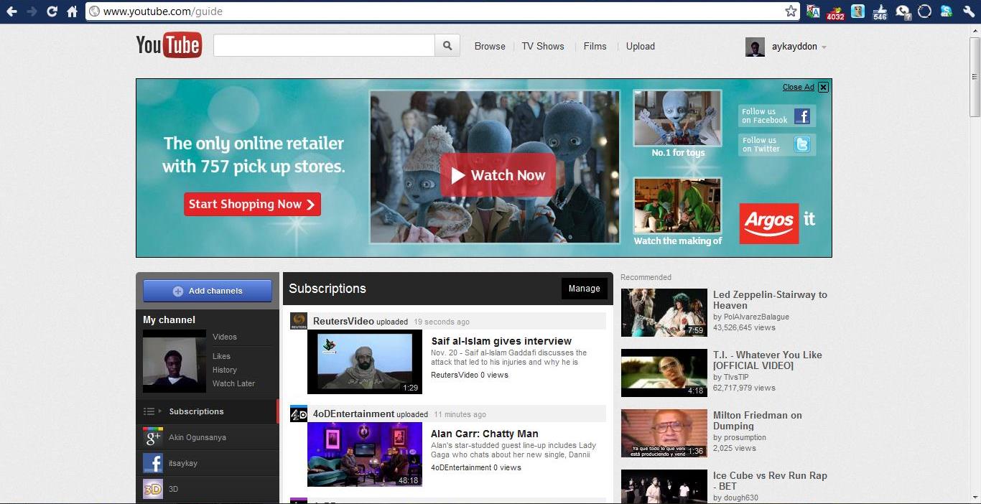
Task: Open the Facebook icon in the ad
Action: [801, 116]
